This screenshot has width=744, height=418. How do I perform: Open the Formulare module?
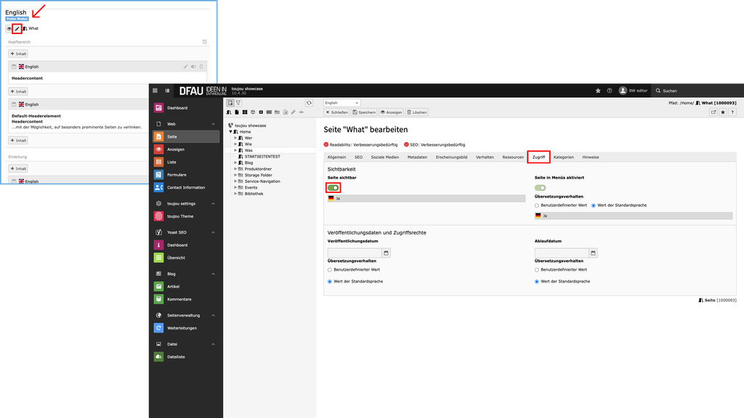pyautogui.click(x=177, y=175)
